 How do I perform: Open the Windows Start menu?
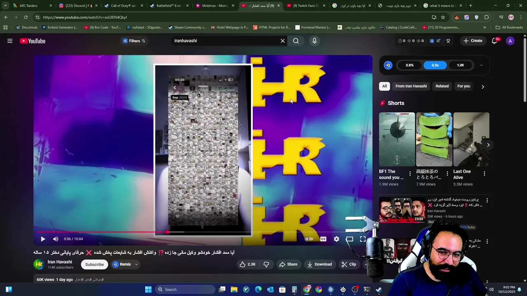[148, 289]
